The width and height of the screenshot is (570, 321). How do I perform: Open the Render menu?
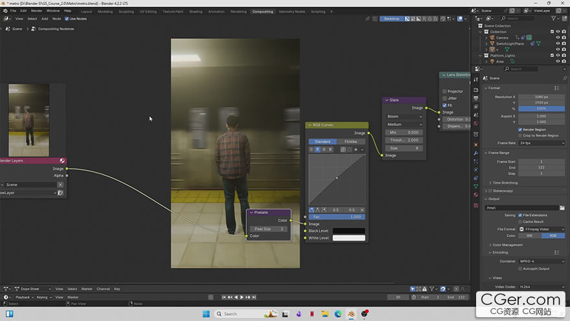[36, 11]
